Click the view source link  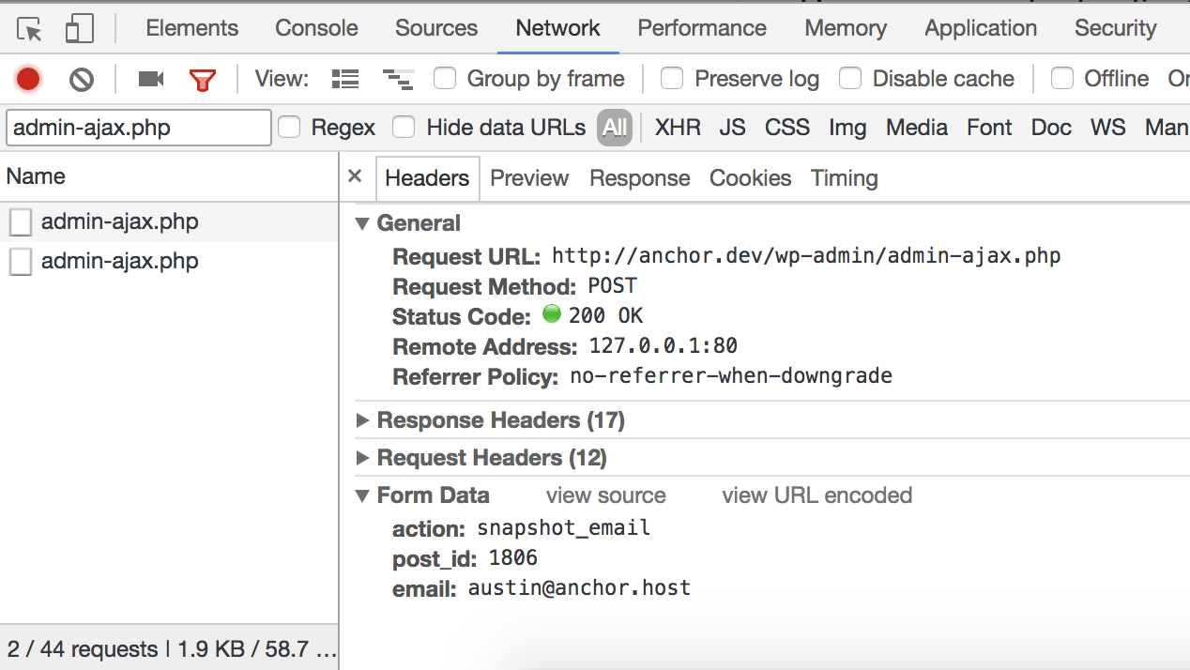pyautogui.click(x=605, y=495)
